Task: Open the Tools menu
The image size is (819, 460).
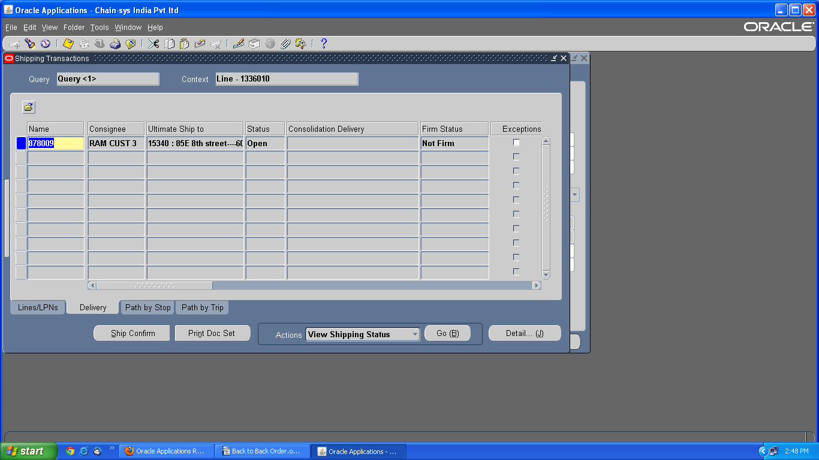Action: pyautogui.click(x=100, y=28)
